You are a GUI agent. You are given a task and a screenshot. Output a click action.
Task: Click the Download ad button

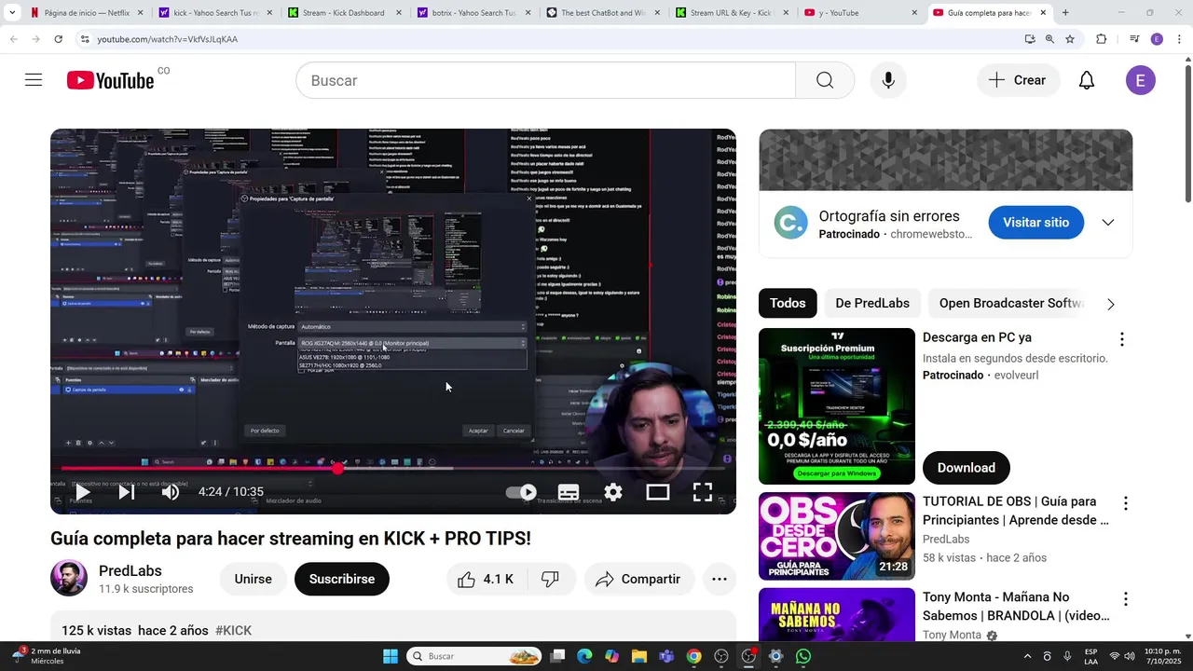pyautogui.click(x=967, y=468)
